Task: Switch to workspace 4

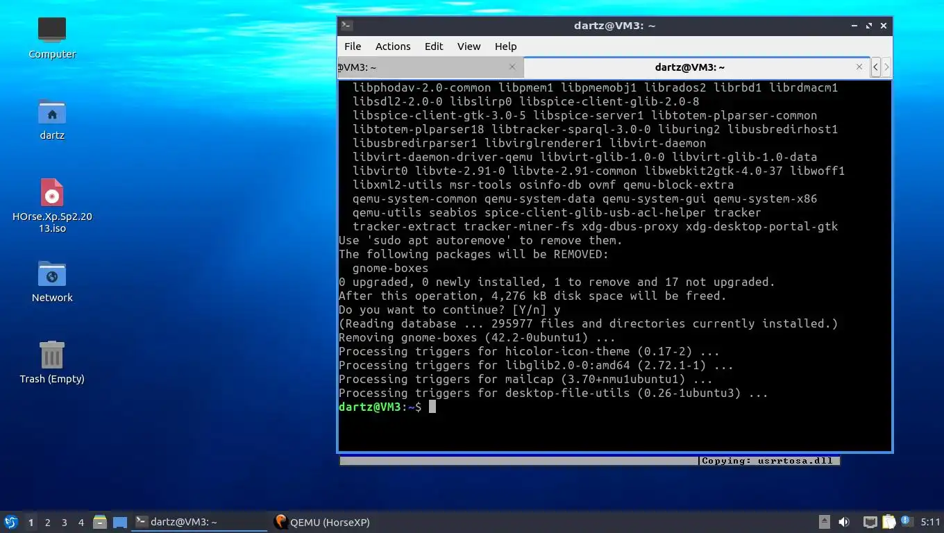Action: 81,523
